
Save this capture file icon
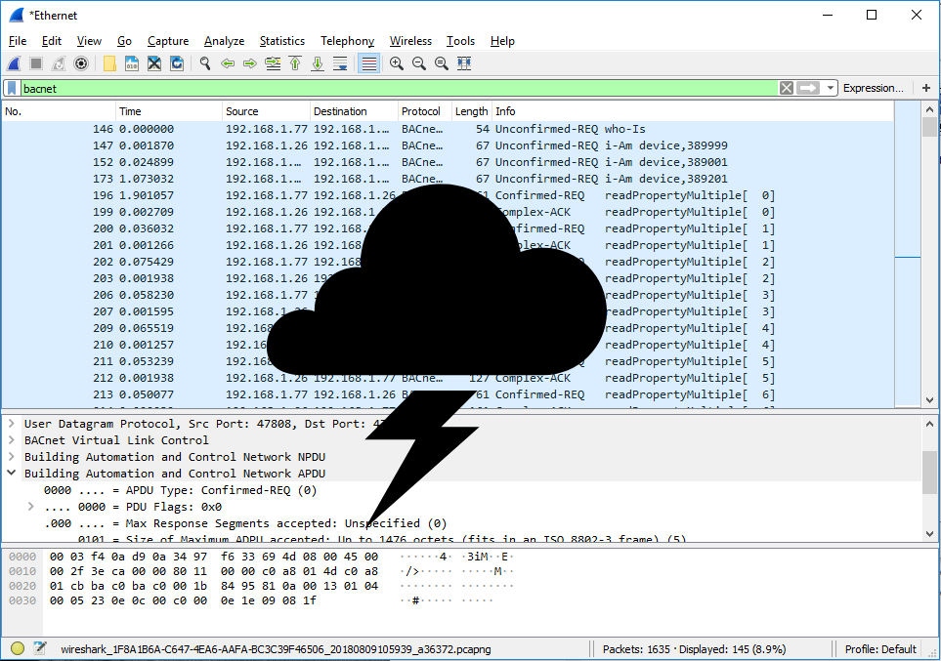click(x=132, y=63)
